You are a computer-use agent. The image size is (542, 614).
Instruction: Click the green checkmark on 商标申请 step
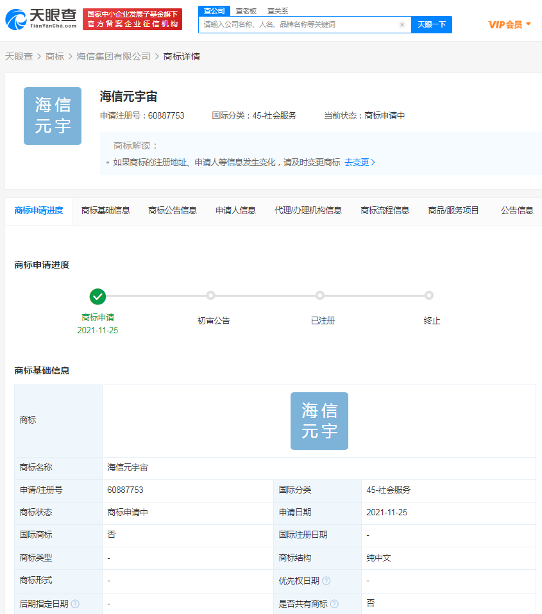point(97,297)
